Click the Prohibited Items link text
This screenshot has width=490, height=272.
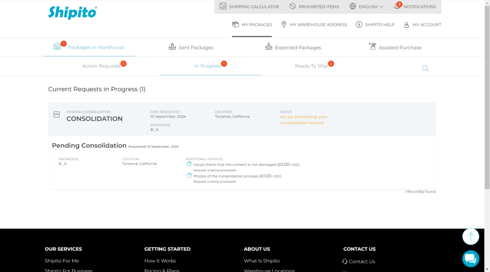(319, 7)
